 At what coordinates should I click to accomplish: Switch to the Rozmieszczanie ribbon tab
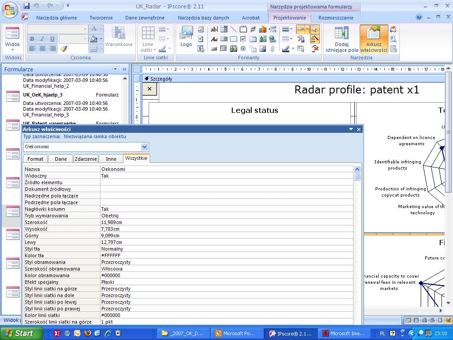click(x=336, y=18)
